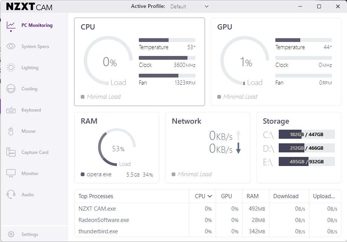Screen dimensions: 347x242
Task: Toggle the CPU column sort chevron
Action: [210, 196]
